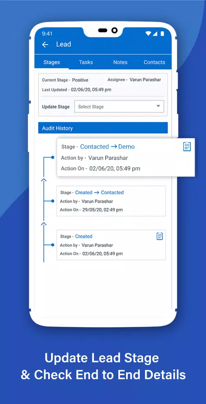The width and height of the screenshot is (206, 404).
Task: Go back using the arrow beside Lead
Action: [x=45, y=45]
